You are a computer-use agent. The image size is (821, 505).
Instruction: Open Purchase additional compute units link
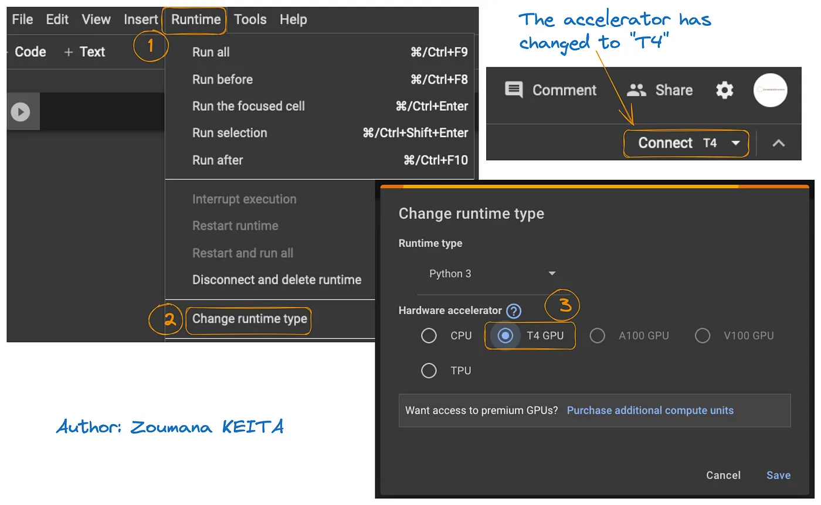pos(650,410)
